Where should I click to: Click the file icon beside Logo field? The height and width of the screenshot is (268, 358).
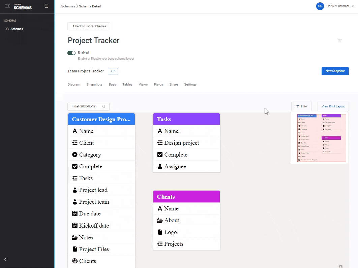click(160, 232)
